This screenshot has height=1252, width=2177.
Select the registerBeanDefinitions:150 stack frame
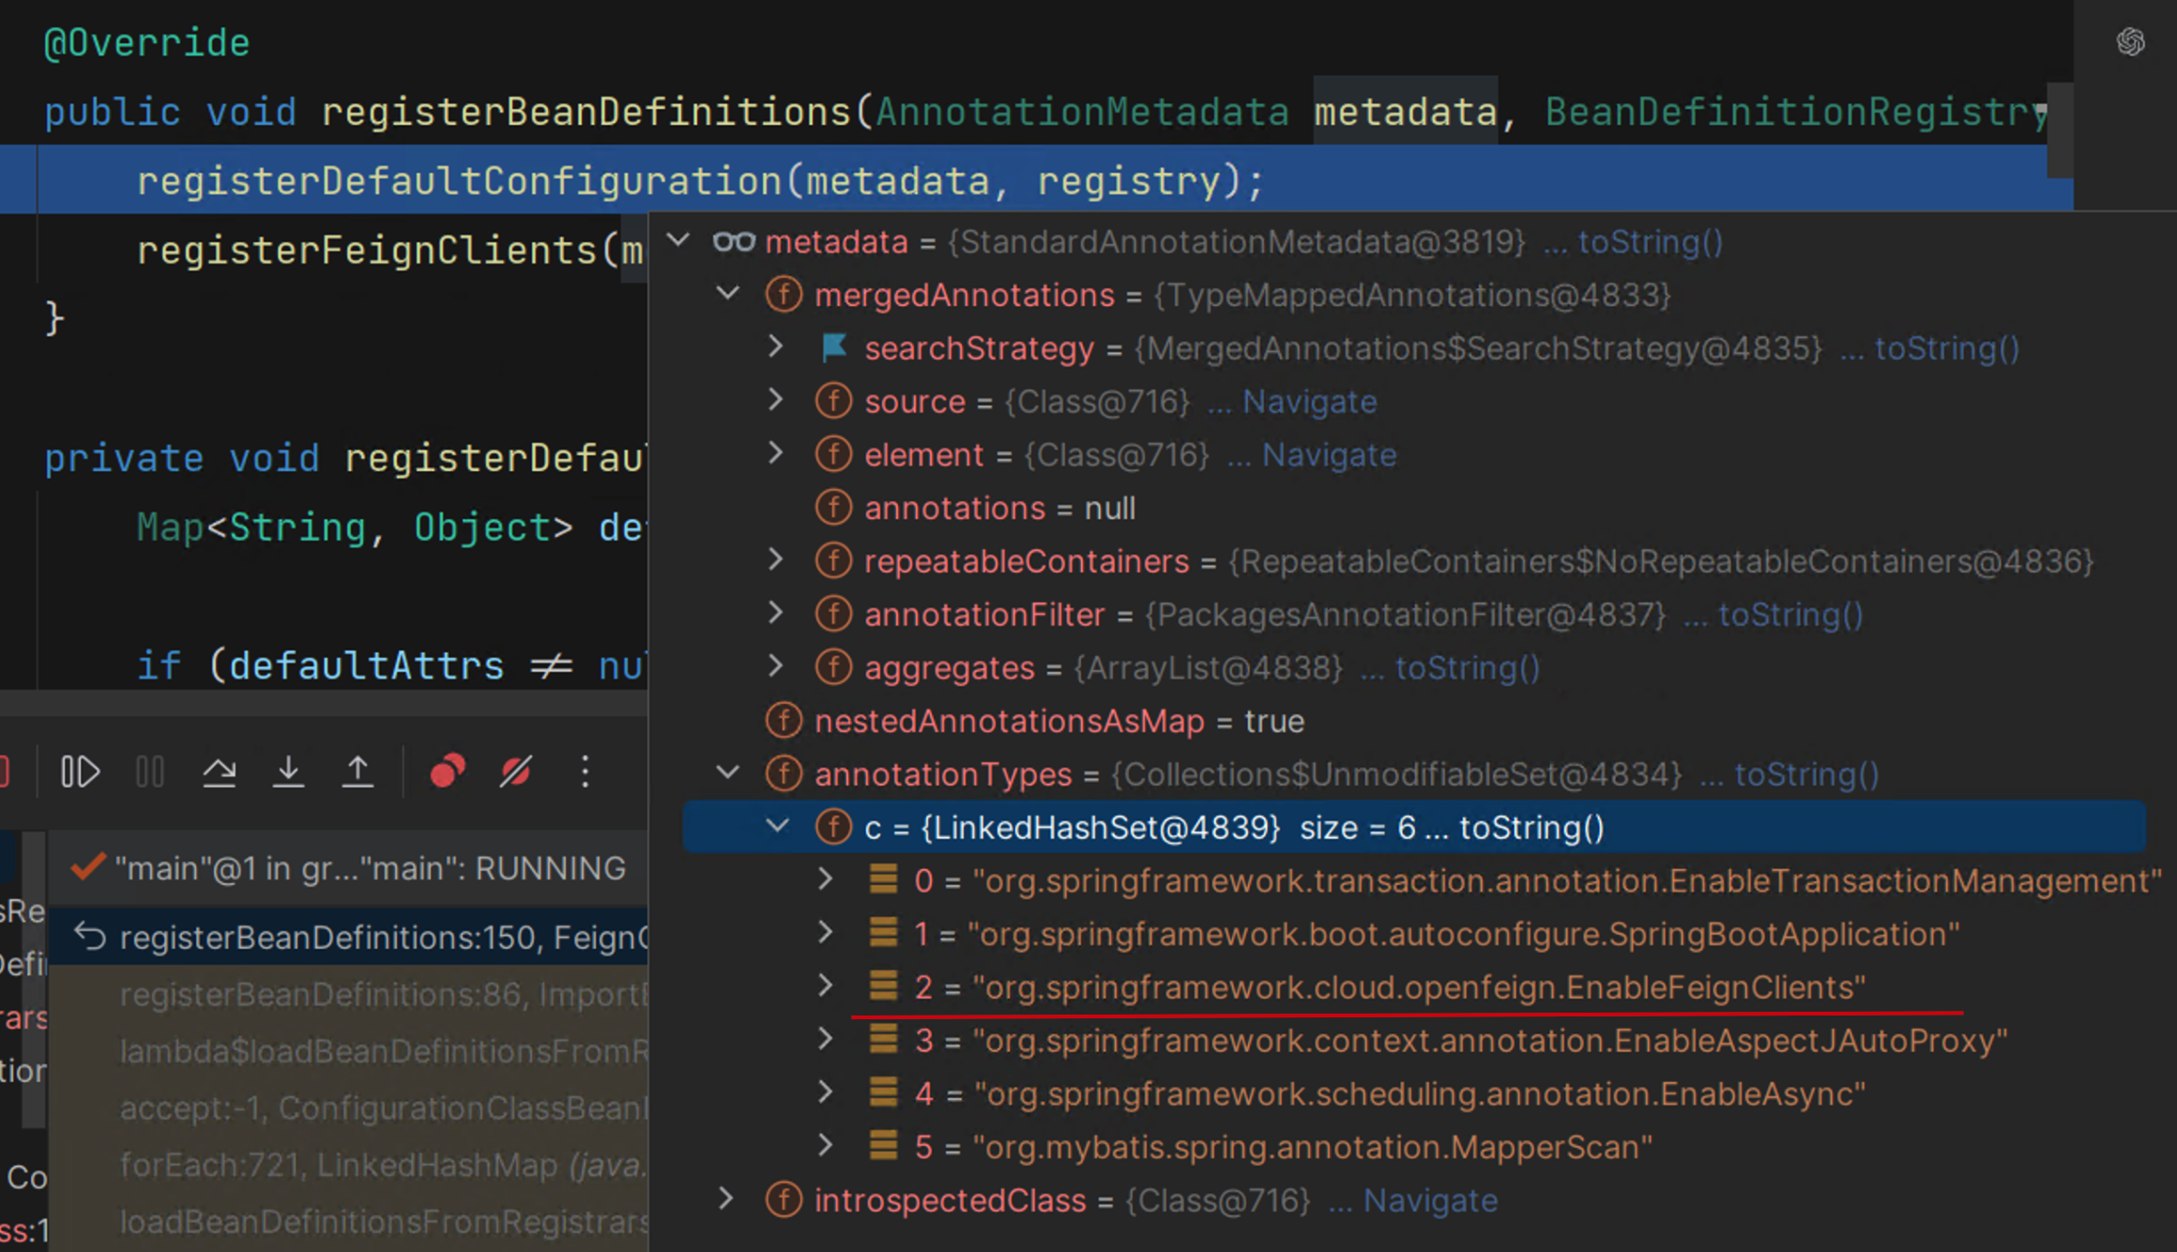pyautogui.click(x=348, y=937)
